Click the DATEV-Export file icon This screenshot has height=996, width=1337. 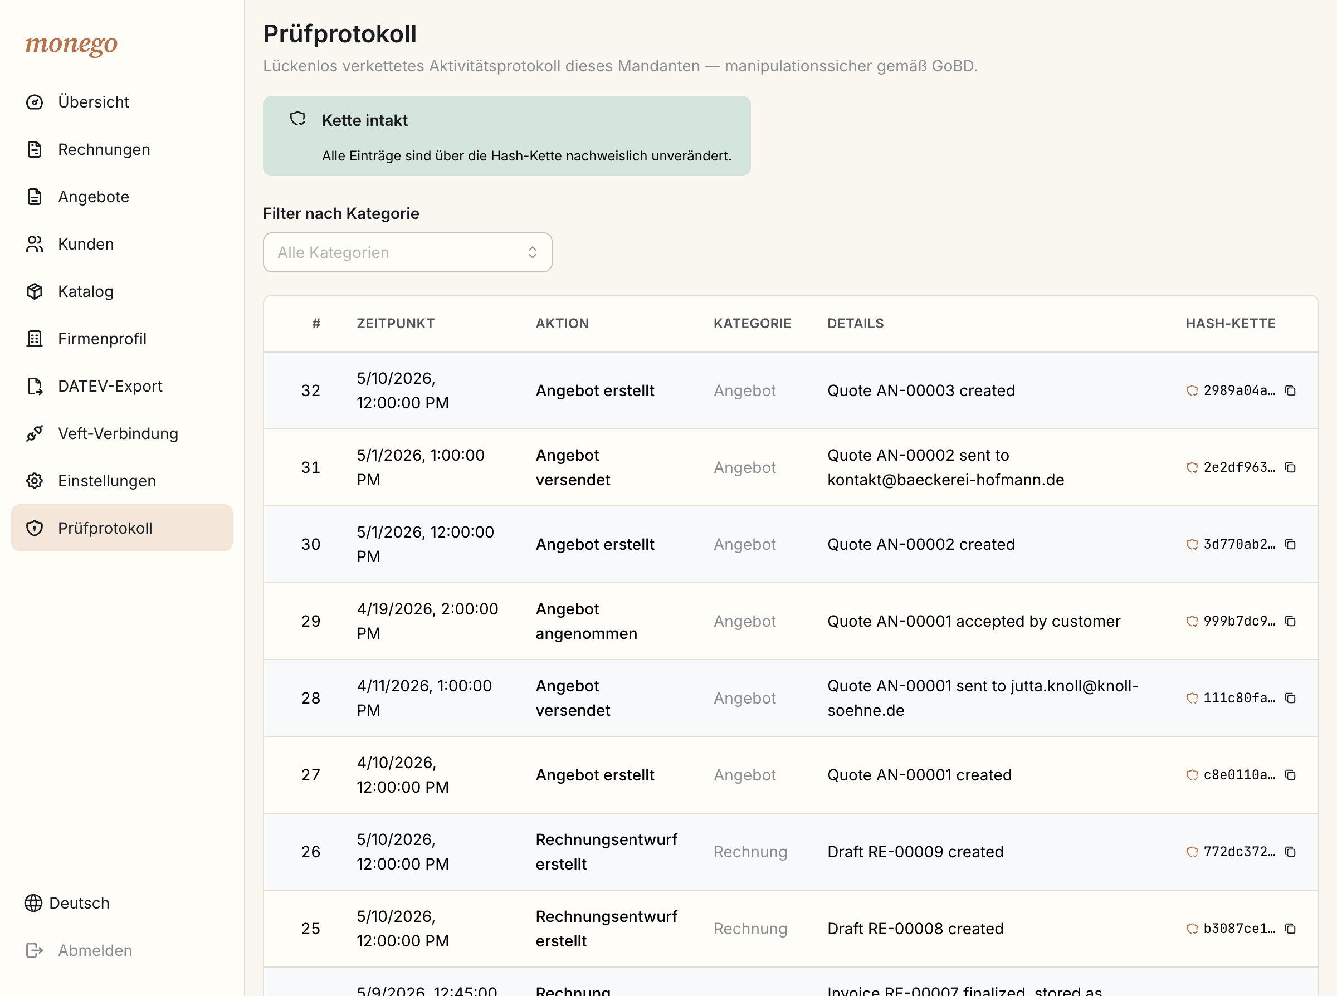click(35, 386)
